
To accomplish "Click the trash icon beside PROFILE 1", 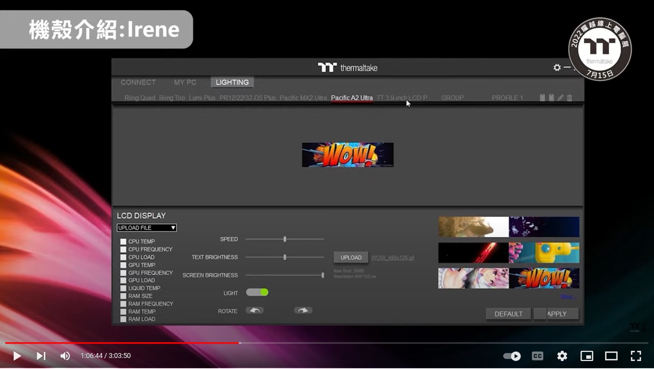I will (569, 98).
